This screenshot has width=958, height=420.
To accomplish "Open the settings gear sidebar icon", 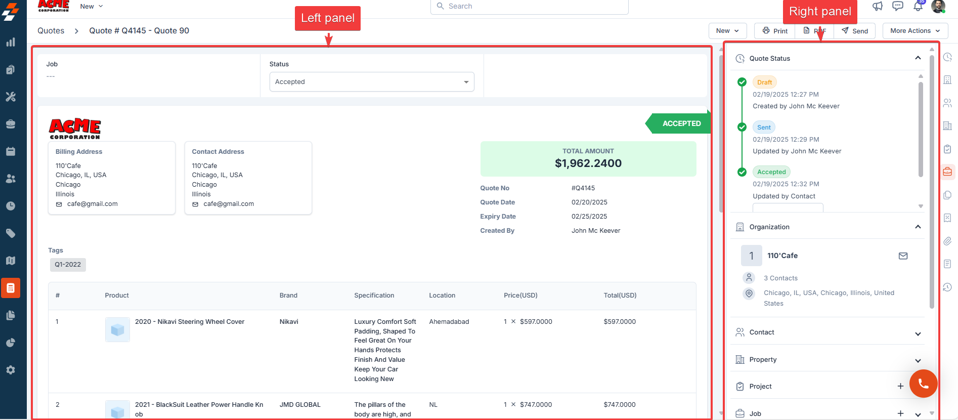I will coord(11,370).
